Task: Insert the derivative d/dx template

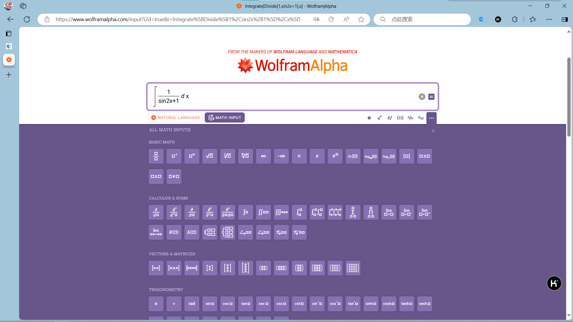Action: coord(156,212)
